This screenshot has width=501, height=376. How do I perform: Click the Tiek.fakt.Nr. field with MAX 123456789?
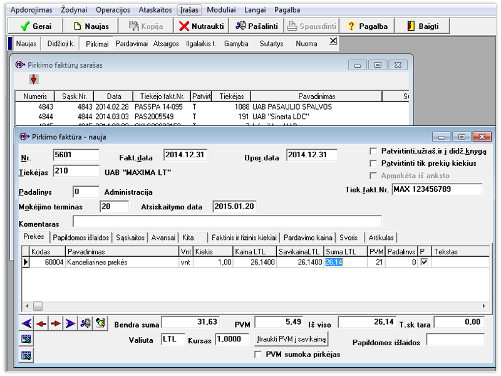[x=436, y=189]
